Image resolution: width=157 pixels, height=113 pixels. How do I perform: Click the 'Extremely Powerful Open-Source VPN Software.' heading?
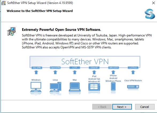(x=61, y=30)
